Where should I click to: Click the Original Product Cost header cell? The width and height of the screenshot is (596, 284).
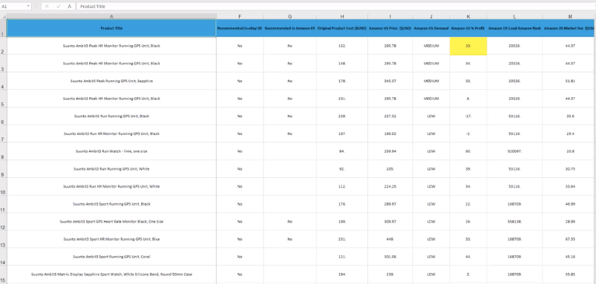tap(342, 28)
